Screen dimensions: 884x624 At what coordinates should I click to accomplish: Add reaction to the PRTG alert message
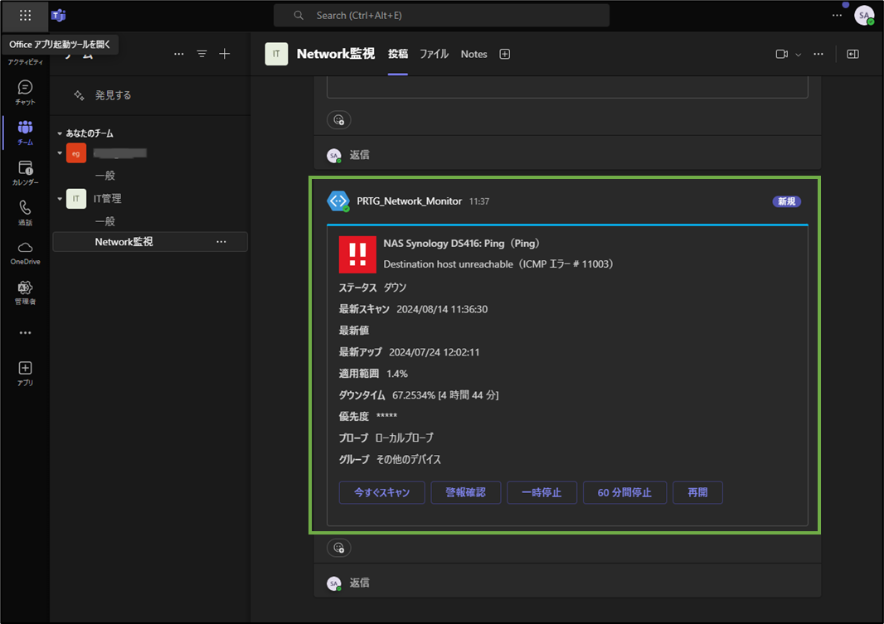tap(339, 548)
